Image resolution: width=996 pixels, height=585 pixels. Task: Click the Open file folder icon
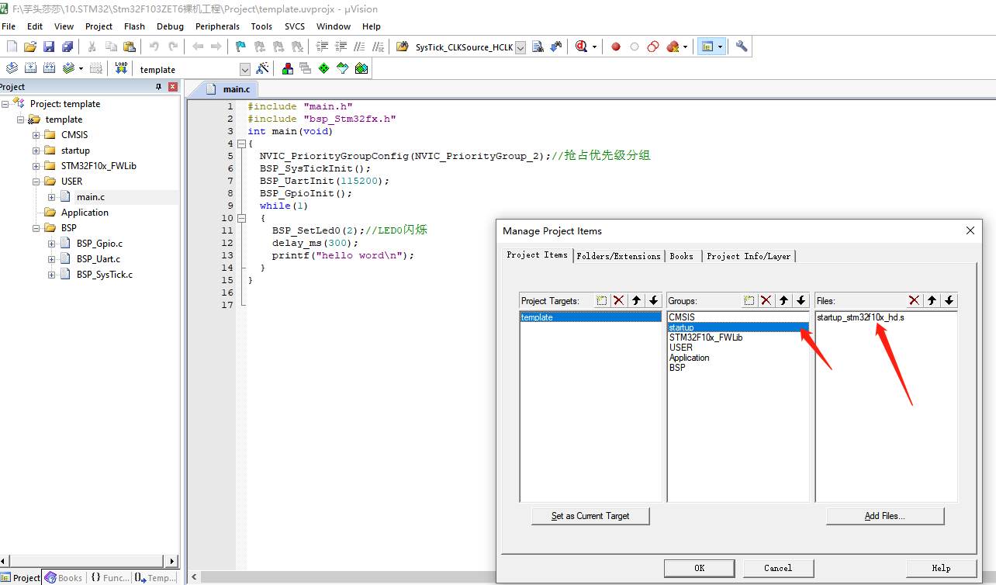pyautogui.click(x=30, y=47)
